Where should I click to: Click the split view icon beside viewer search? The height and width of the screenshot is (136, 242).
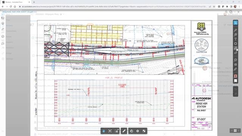tap(231, 12)
